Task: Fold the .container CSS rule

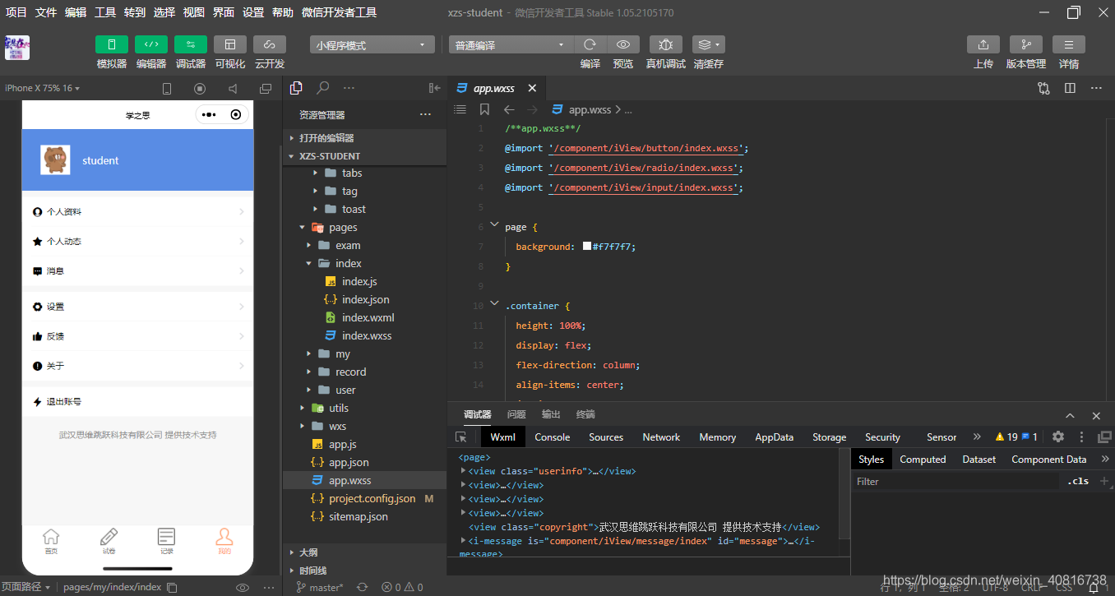Action: (x=494, y=304)
